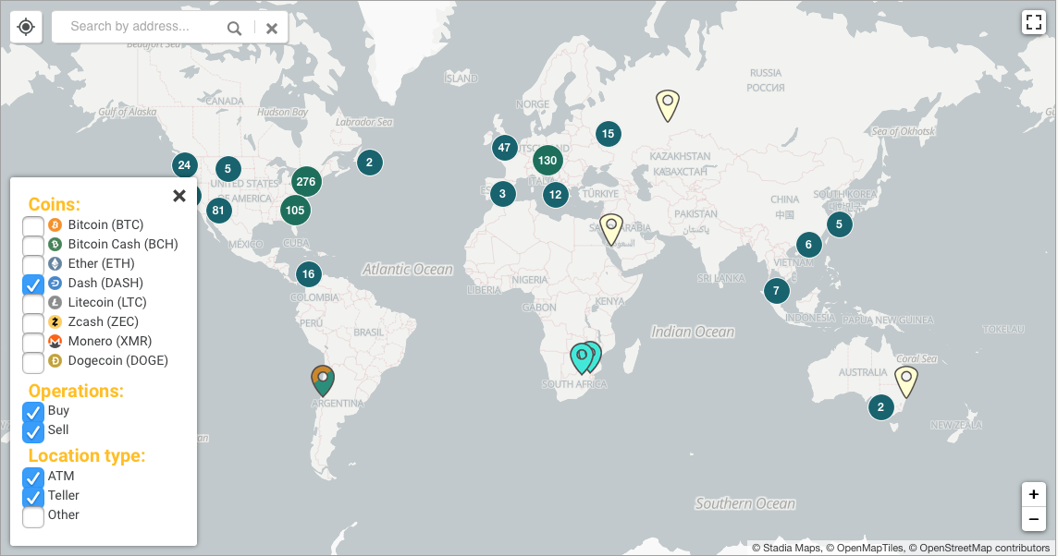Disable the Sell operation checkbox
The image size is (1058, 556).
point(33,430)
